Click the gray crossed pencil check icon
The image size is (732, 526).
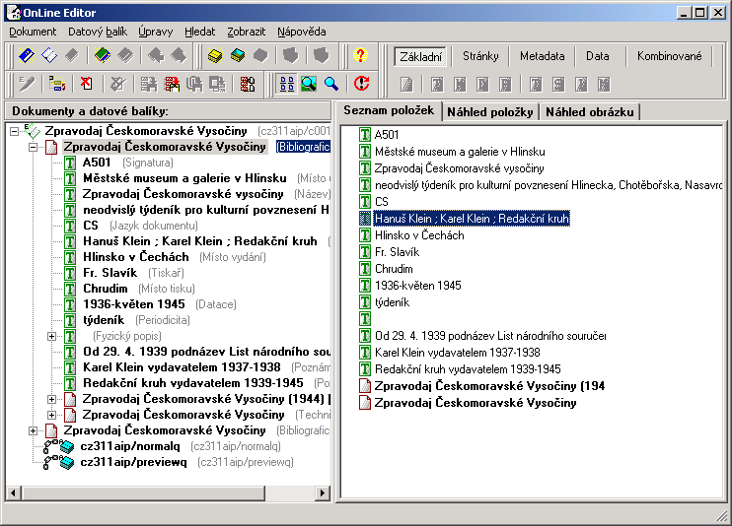click(117, 84)
